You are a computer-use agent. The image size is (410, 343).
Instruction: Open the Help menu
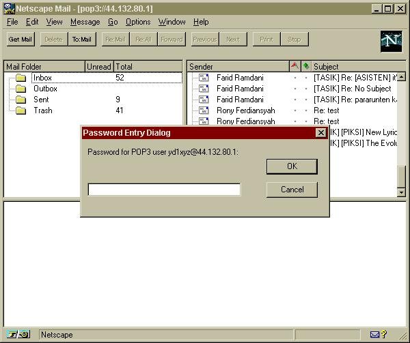click(201, 22)
